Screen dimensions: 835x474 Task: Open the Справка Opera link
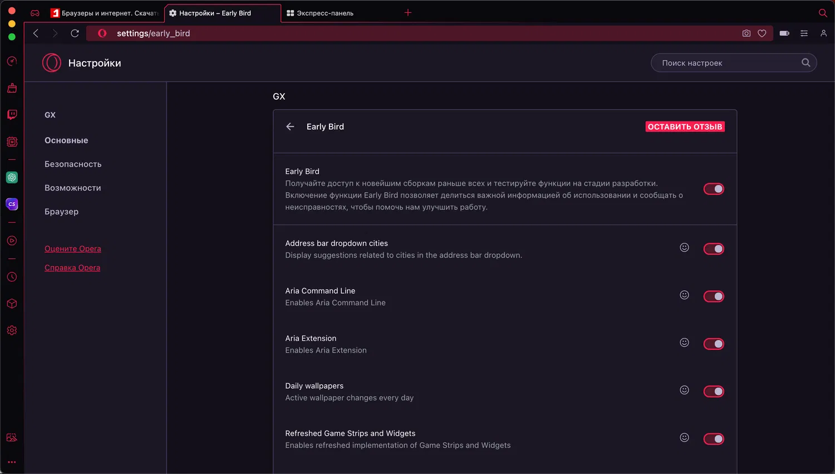(72, 268)
